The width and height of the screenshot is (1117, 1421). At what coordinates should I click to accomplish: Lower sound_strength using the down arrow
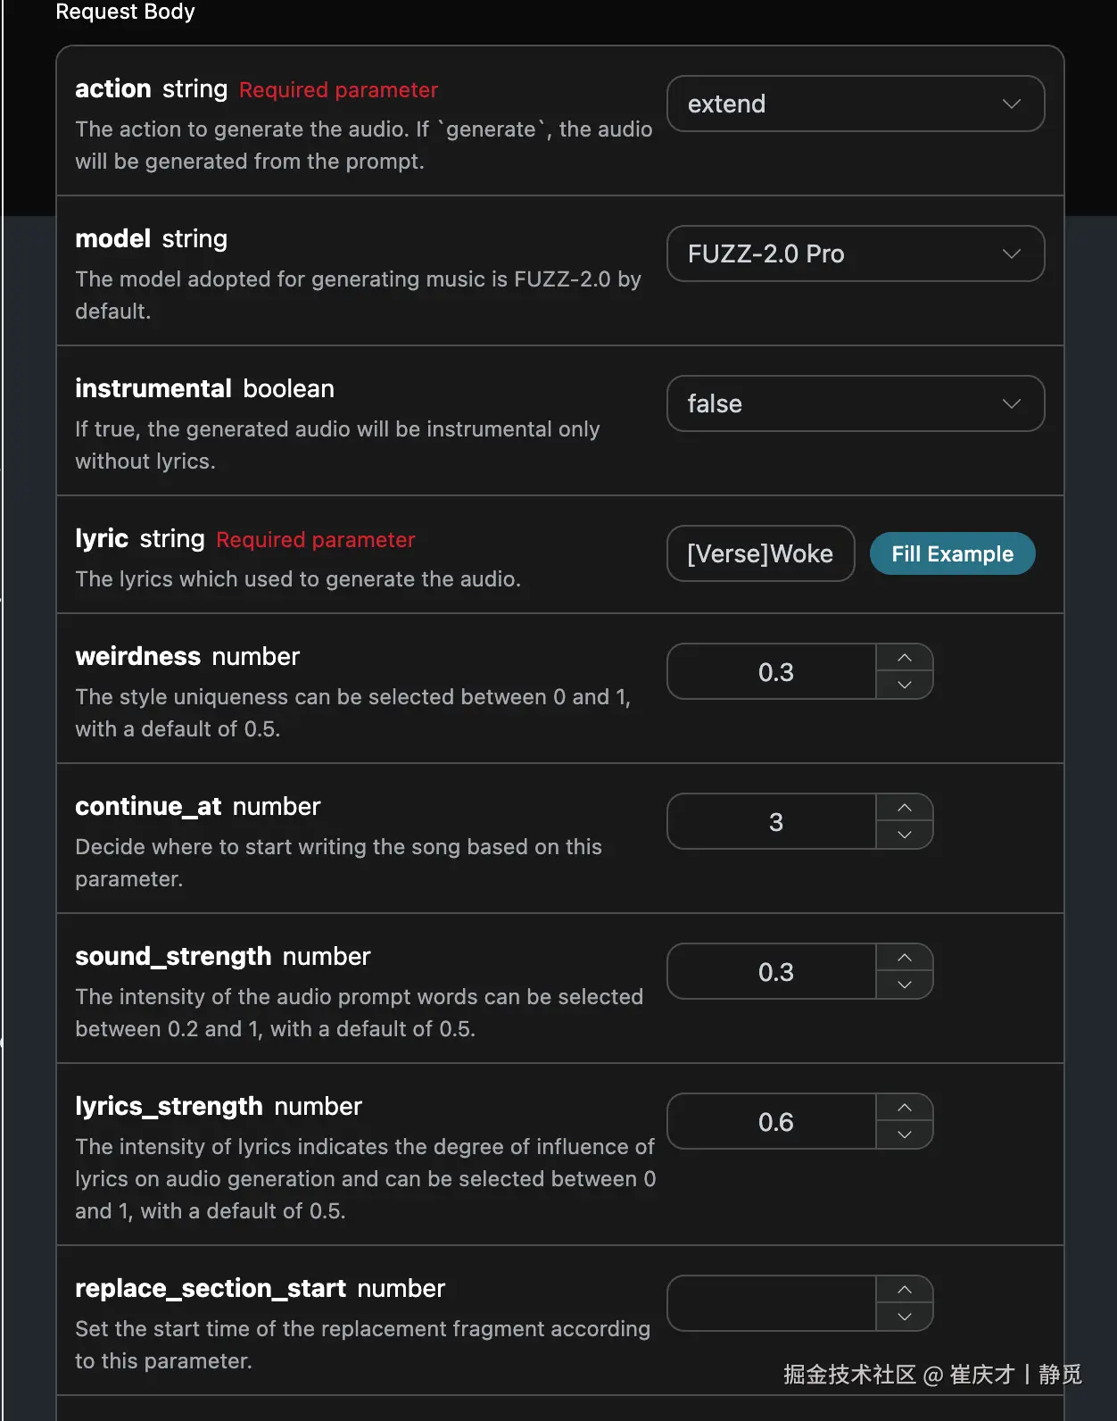tap(904, 985)
